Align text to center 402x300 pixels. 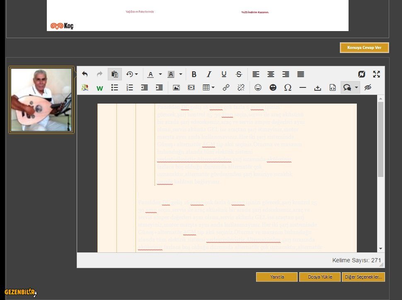point(271,74)
